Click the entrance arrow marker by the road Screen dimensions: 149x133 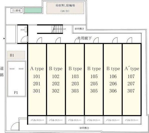[x=4, y=39]
